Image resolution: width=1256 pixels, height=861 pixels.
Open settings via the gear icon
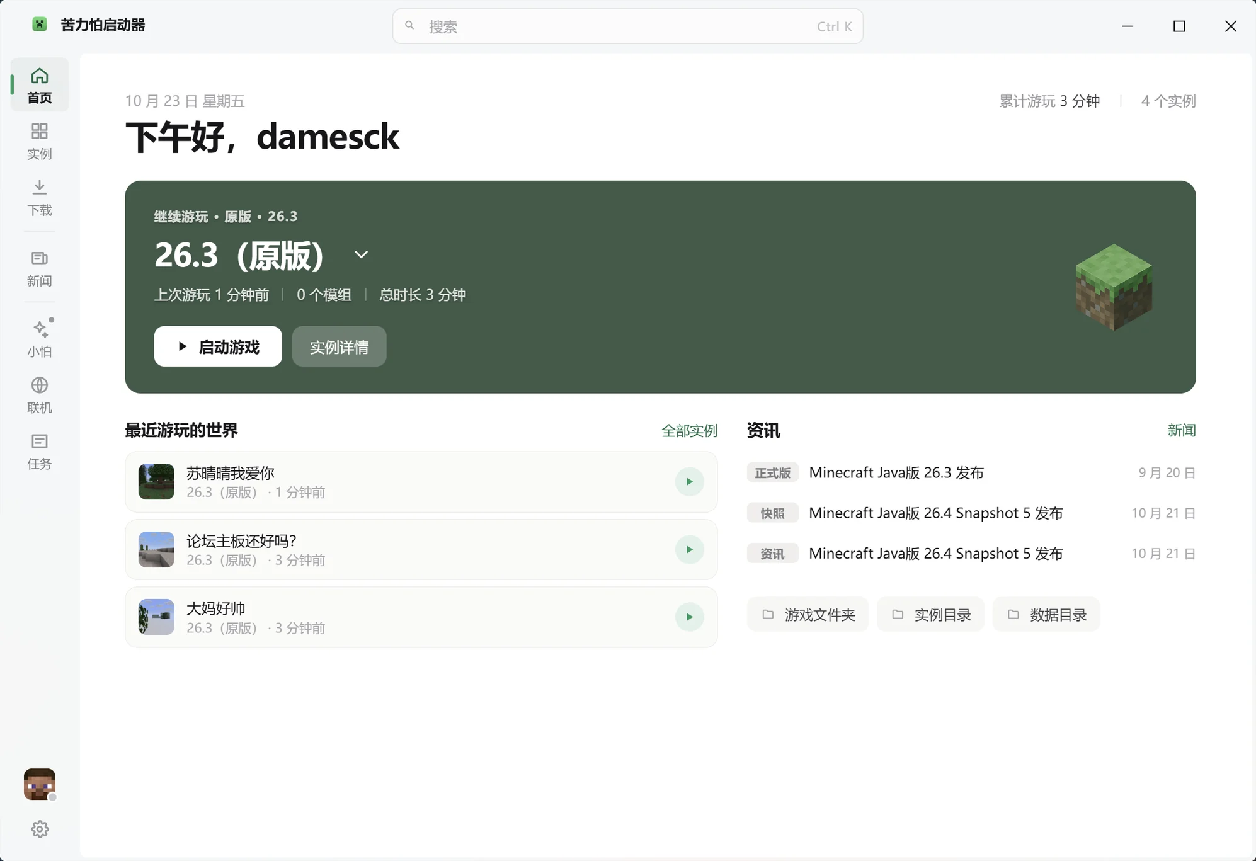pyautogui.click(x=40, y=829)
